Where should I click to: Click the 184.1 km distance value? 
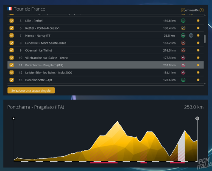[x=169, y=73]
